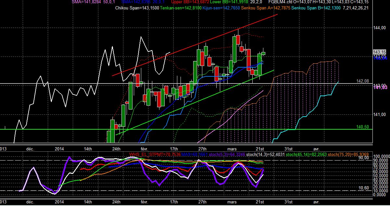The width and height of the screenshot is (390, 206).
Task: Click the C=143,15 close price value
Action: [360, 2]
